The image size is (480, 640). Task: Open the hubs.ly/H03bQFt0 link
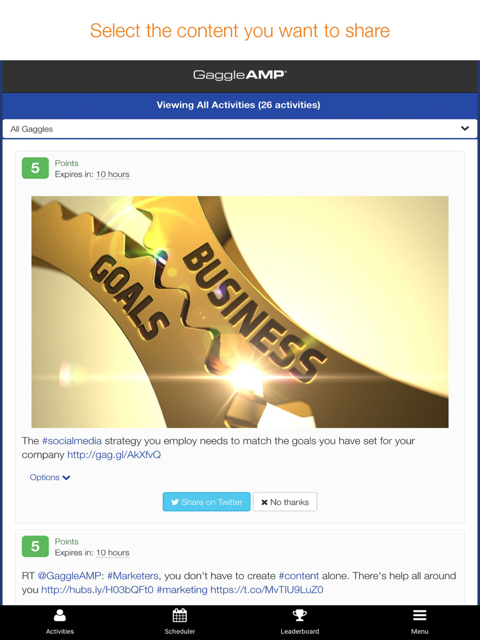click(x=97, y=590)
